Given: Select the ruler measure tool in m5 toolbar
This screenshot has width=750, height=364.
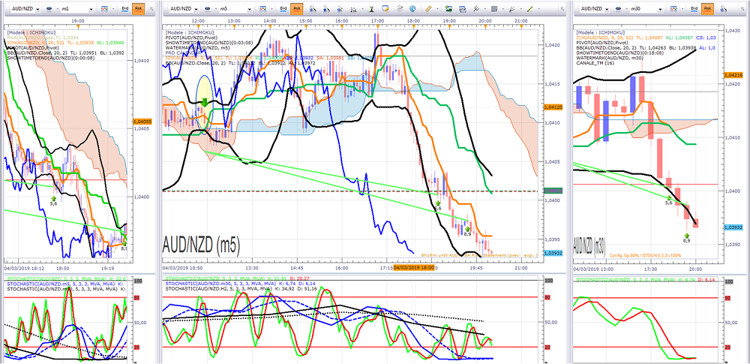Looking at the screenshot, I should [x=428, y=8].
